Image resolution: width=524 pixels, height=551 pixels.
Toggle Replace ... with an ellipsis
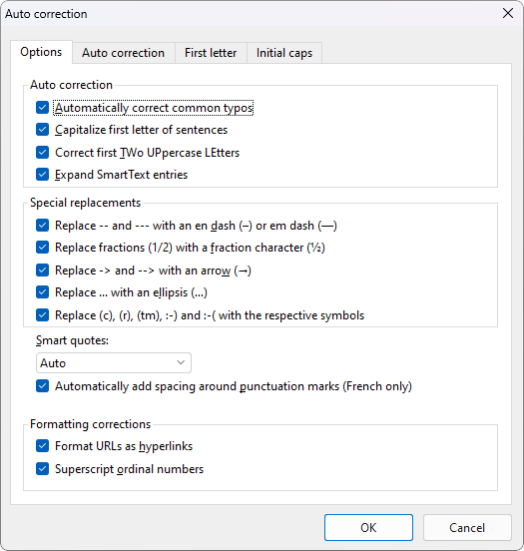click(42, 292)
